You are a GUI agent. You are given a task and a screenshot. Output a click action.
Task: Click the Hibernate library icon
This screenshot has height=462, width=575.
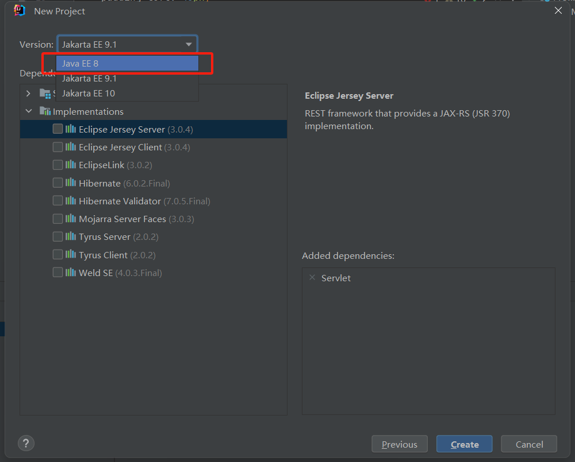point(70,183)
